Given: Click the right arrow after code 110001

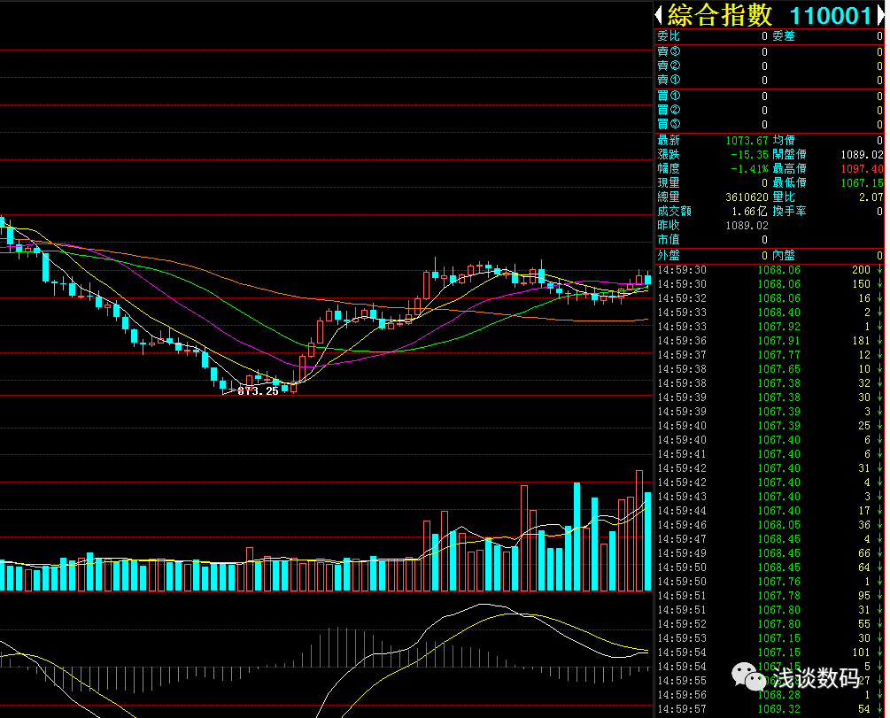Looking at the screenshot, I should pyautogui.click(x=881, y=15).
